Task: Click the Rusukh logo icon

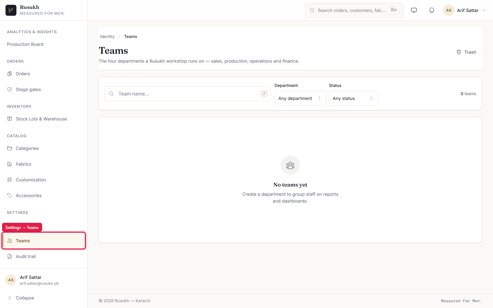Action: [11, 10]
